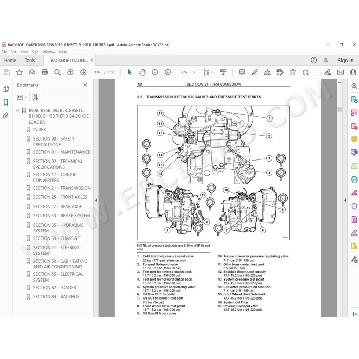Jump to SECTION 84 - BACKHOE bookmark
This screenshot has height=359, width=359.
[56, 297]
